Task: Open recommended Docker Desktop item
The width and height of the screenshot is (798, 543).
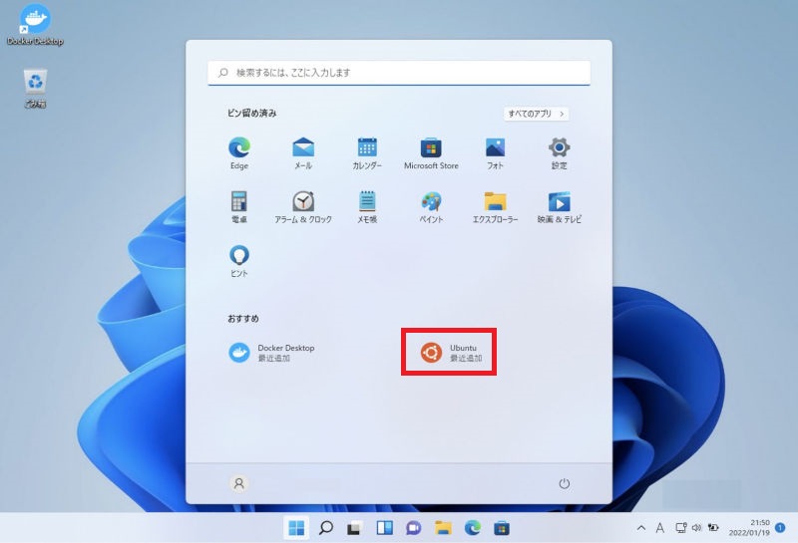Action: 272,353
